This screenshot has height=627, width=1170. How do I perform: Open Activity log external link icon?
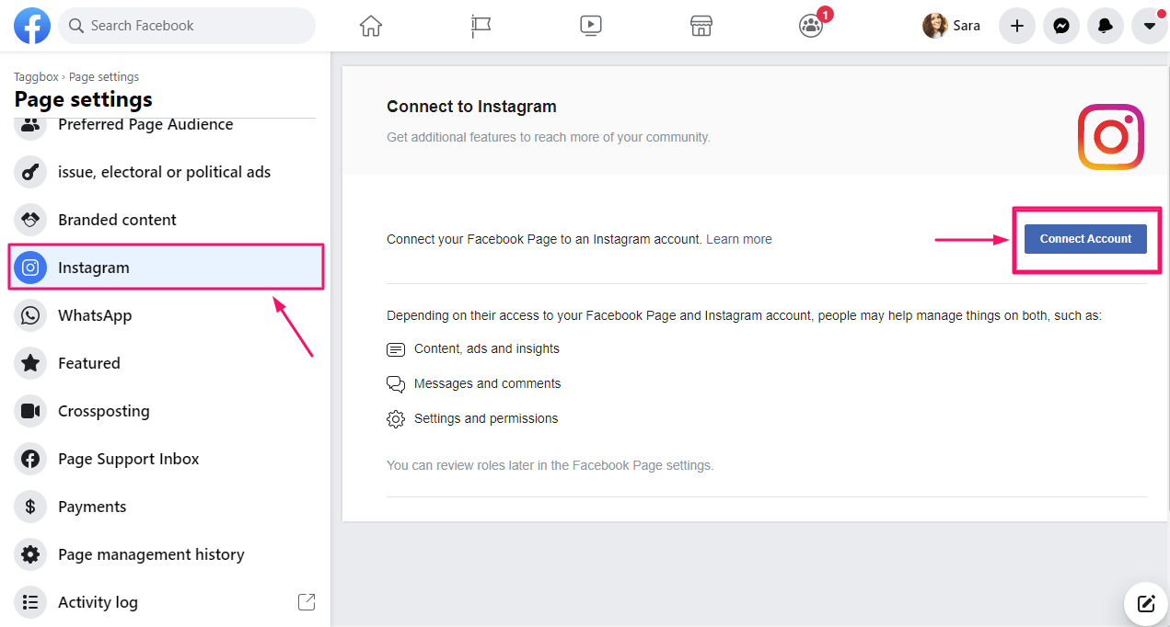pos(307,602)
